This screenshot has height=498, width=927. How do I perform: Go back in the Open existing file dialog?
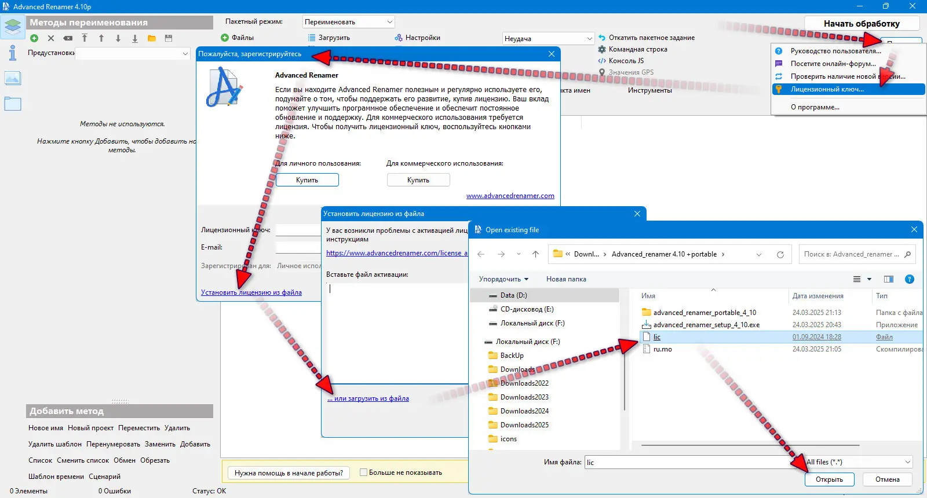click(481, 254)
